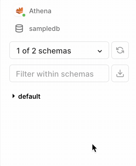Click the downward arrow tray button
The image size is (136, 166).
[x=120, y=73]
